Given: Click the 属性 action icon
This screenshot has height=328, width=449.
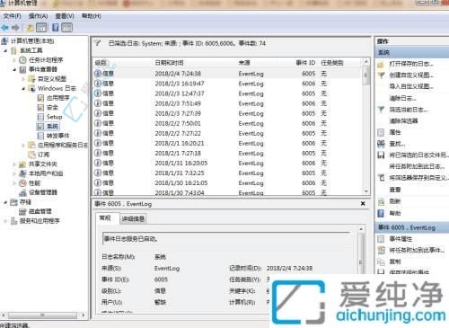Looking at the screenshot, I should coord(381,132).
